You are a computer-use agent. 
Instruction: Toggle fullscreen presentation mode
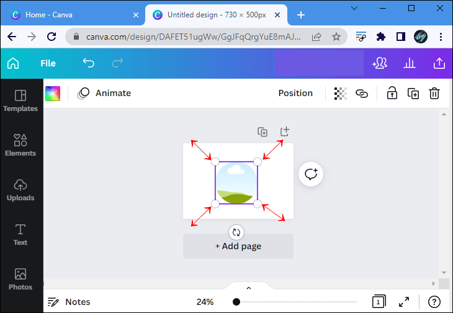point(404,302)
